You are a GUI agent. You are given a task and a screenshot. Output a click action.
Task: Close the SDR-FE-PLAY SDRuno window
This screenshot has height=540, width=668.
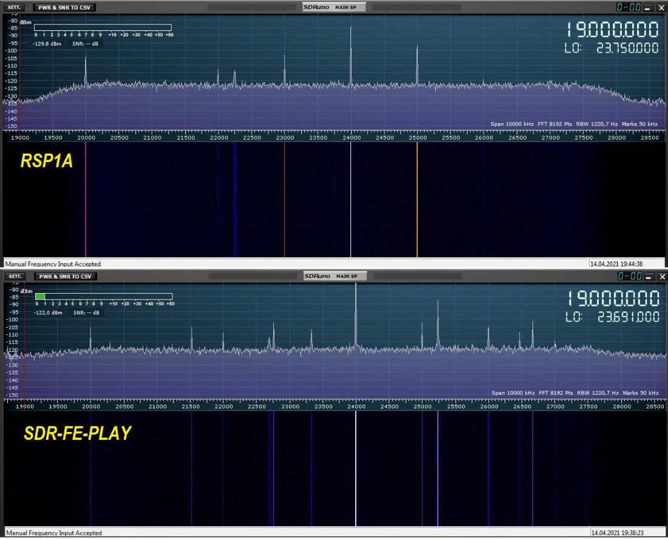tap(662, 277)
